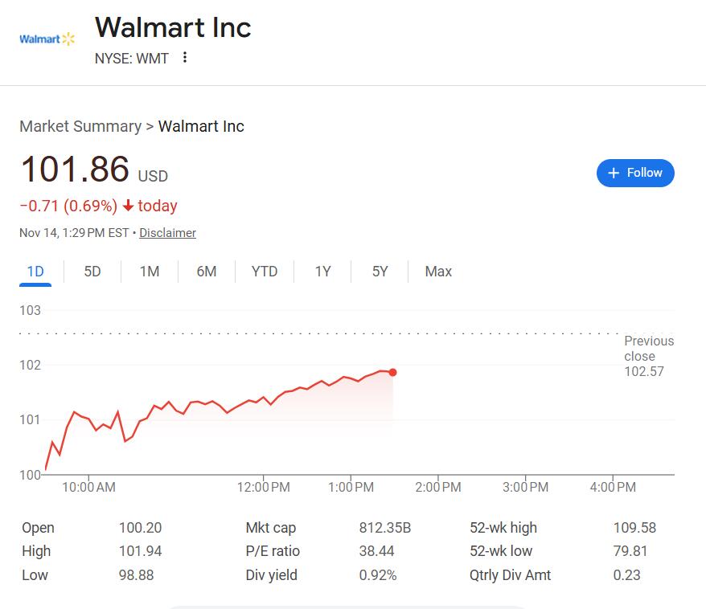Show the 1Y price chart
706x609 pixels.
(x=322, y=272)
